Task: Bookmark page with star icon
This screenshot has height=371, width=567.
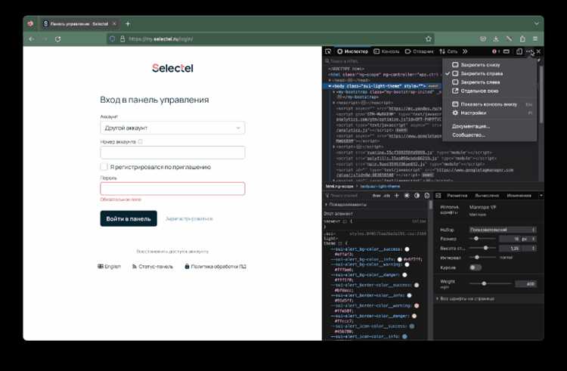Action: [429, 39]
